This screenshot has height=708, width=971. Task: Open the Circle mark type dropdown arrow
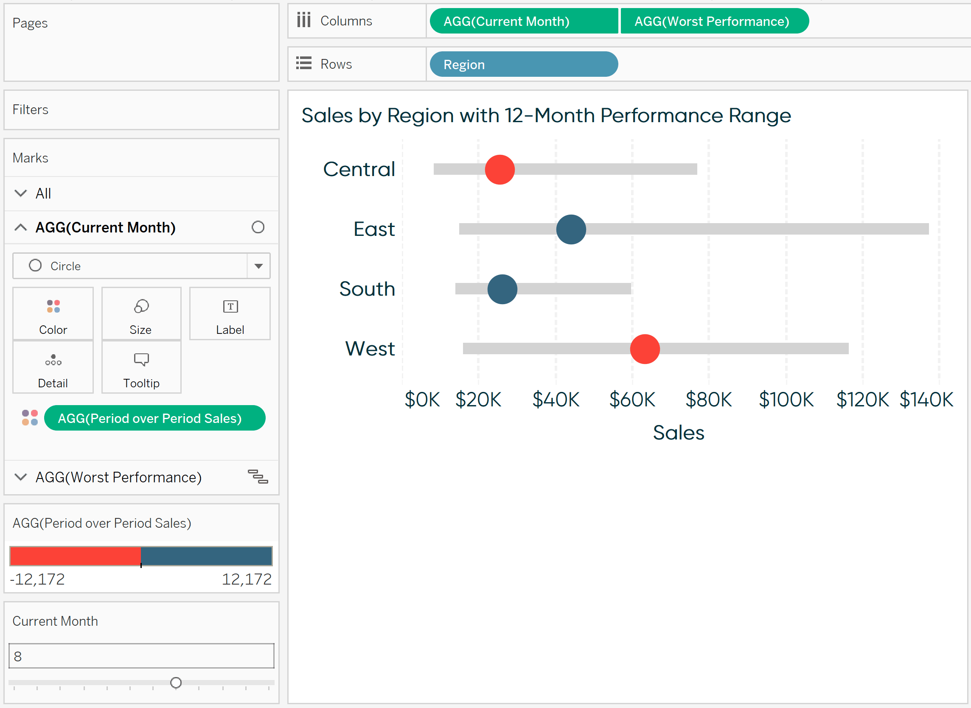[x=258, y=266]
